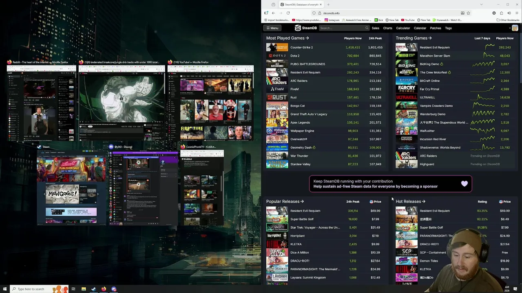Image resolution: width=522 pixels, height=293 pixels.
Task: Click the Firefox forward arrow
Action: 281,13
